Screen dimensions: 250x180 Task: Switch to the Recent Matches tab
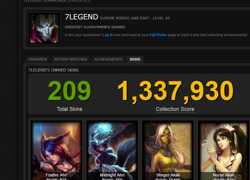click(70, 59)
